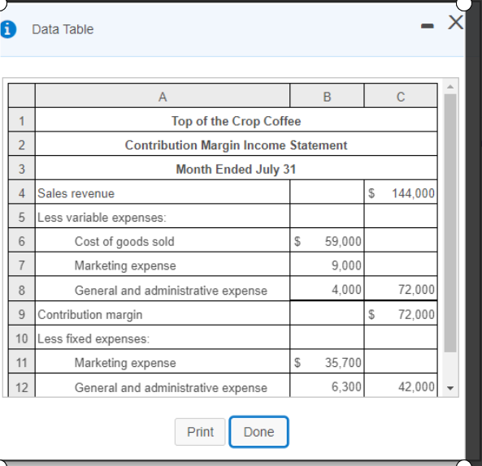Click 'Contribution Margin Income Statement' heading cell
The width and height of the screenshot is (482, 466).
point(236,144)
